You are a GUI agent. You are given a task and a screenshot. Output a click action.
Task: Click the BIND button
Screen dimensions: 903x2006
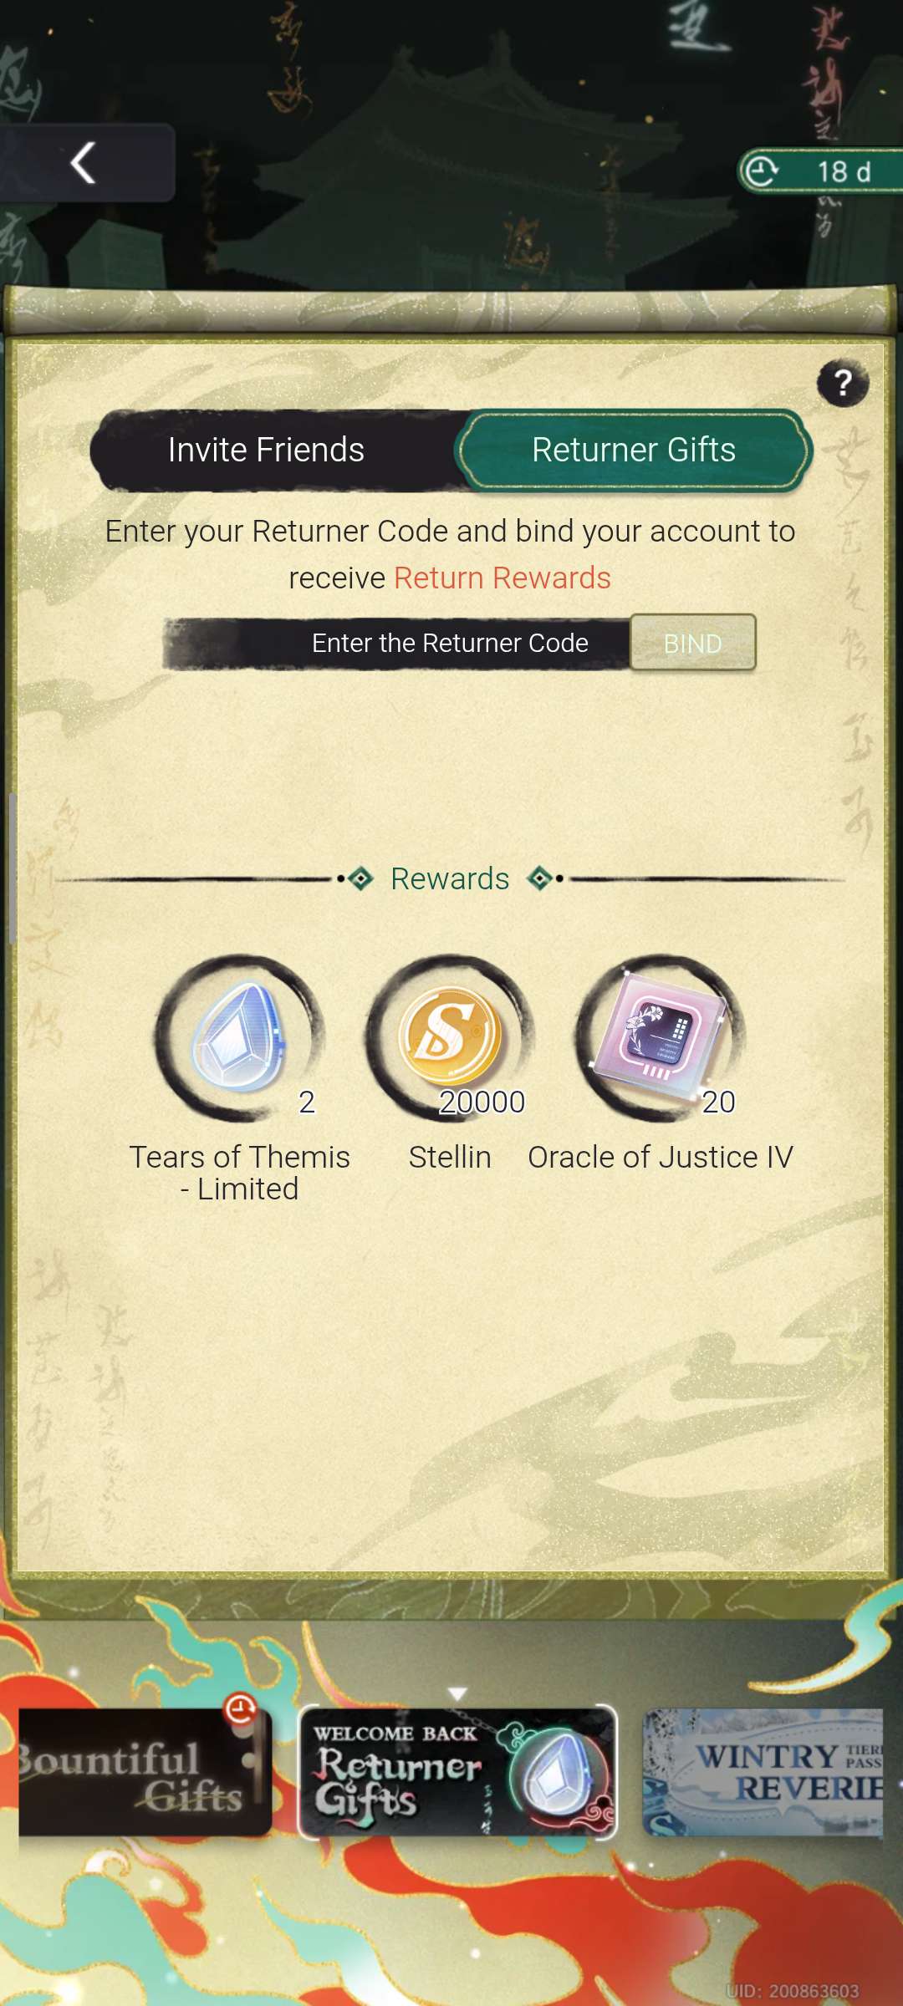click(692, 643)
